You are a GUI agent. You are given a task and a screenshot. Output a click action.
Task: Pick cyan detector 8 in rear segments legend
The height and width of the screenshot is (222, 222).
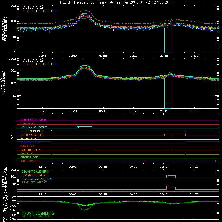(52, 64)
